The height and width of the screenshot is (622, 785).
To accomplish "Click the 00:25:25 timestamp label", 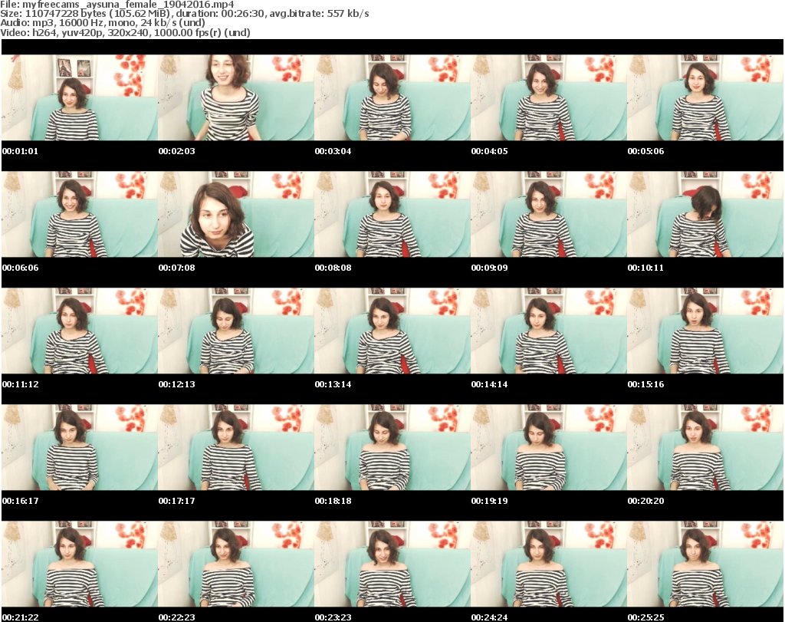I will pyautogui.click(x=645, y=617).
